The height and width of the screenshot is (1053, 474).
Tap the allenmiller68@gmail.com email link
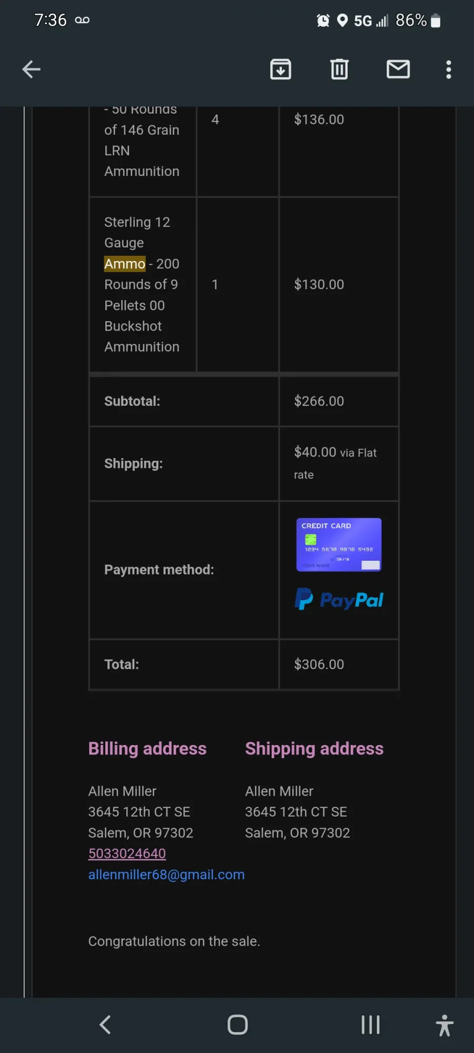click(x=166, y=875)
